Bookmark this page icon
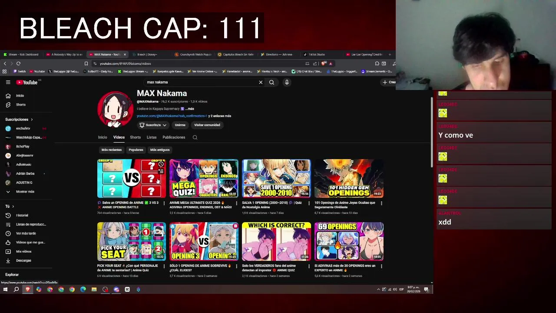 point(86,63)
